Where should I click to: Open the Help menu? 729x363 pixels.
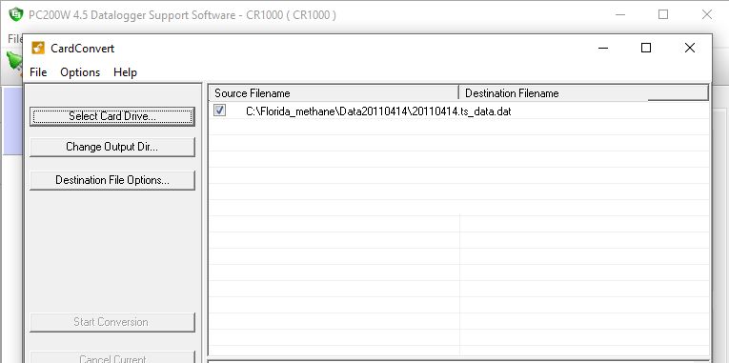click(x=125, y=72)
